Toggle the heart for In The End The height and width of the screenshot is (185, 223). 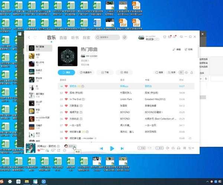(66, 99)
